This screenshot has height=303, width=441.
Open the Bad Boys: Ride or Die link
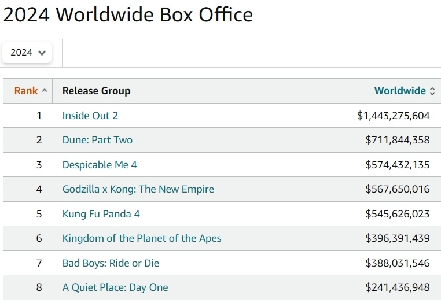[111, 263]
